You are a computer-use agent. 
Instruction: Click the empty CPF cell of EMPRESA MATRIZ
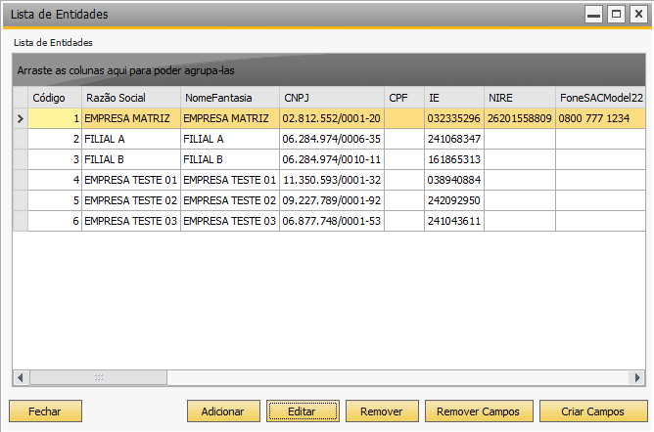[x=404, y=118]
